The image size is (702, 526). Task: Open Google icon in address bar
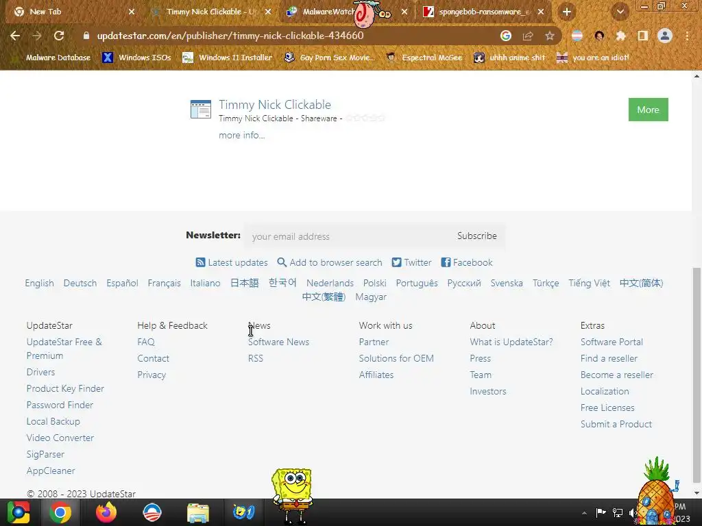pos(505,36)
